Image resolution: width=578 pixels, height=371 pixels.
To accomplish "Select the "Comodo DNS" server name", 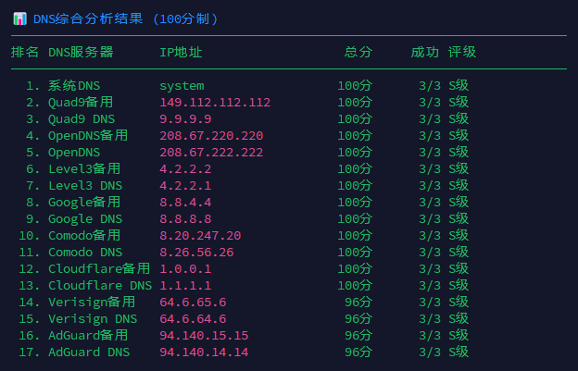I will (85, 253).
